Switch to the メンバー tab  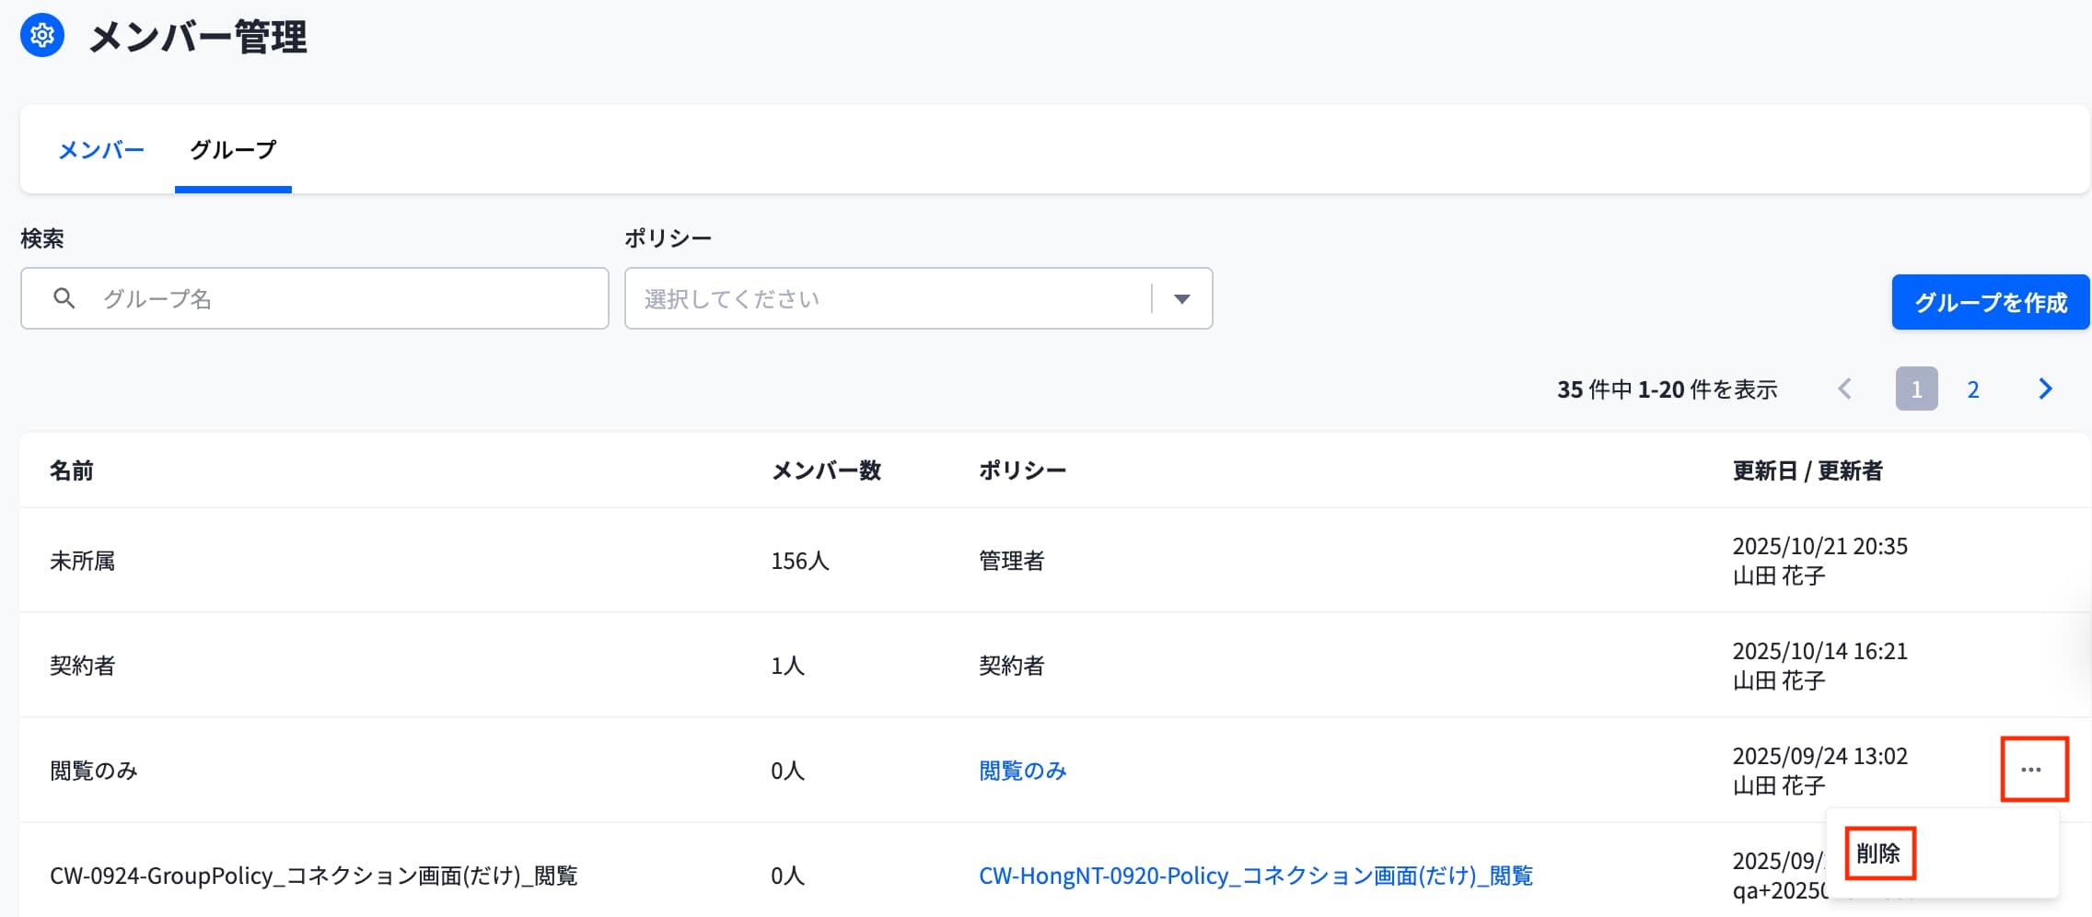click(x=101, y=149)
